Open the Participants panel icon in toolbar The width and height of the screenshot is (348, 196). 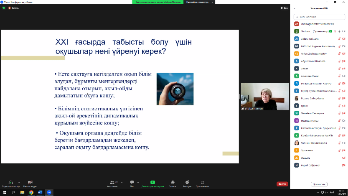pos(112,182)
